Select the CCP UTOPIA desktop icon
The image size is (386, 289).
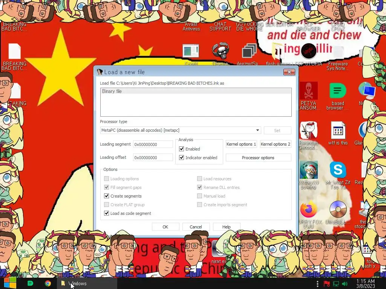(308, 51)
